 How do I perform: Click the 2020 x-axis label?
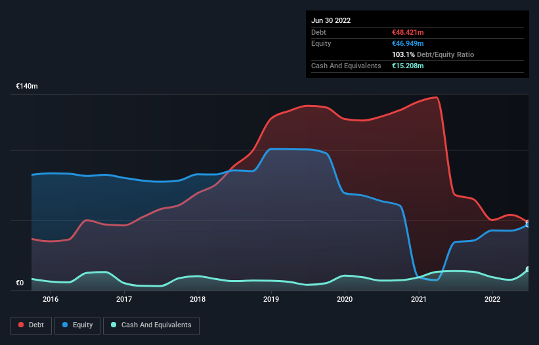[x=345, y=299]
